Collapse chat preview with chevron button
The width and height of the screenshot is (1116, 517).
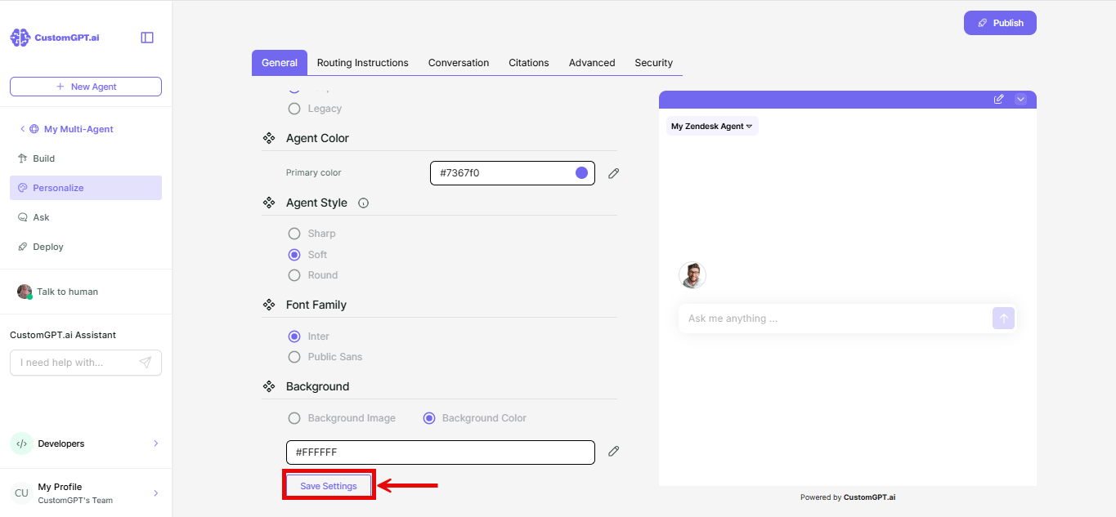1020,99
